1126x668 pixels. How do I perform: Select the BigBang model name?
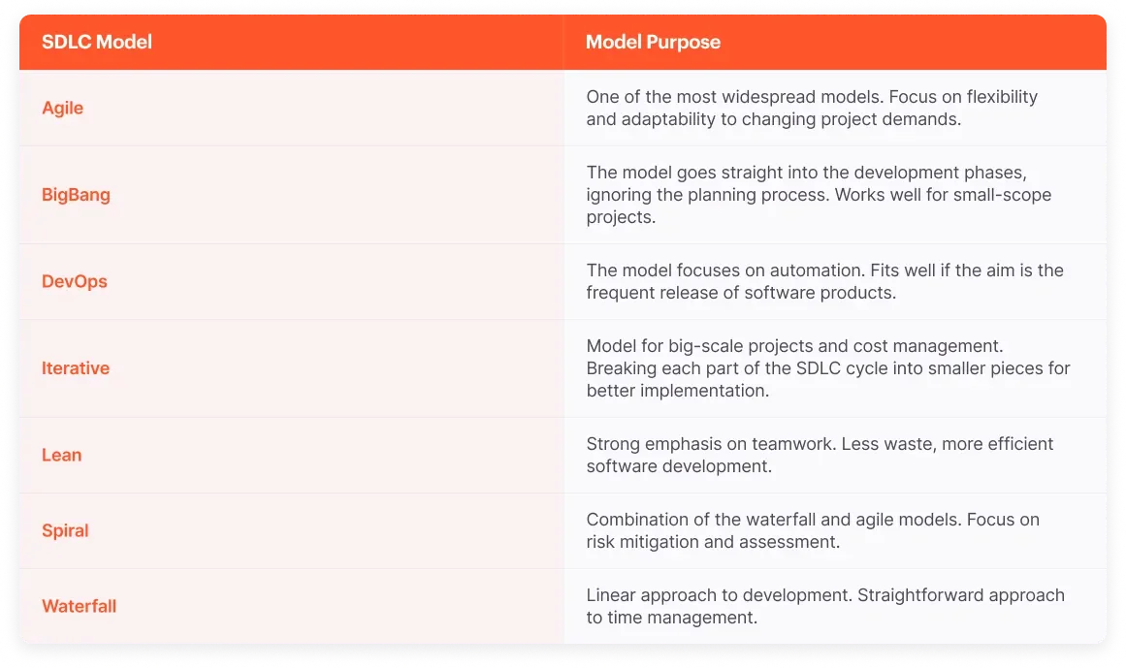tap(76, 195)
